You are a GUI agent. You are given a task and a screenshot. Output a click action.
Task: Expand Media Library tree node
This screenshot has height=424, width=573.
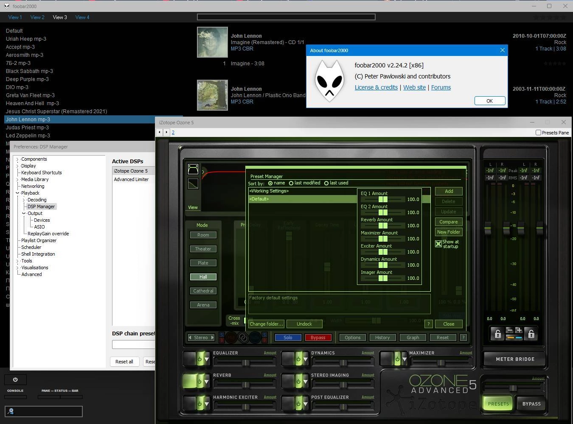17,180
